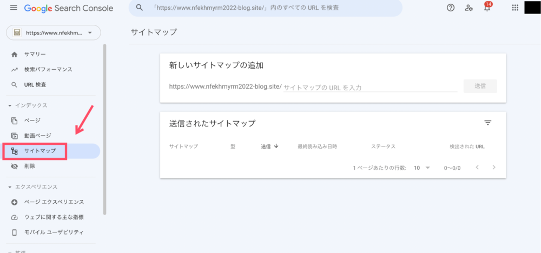Click the magnifier icon beside URL 検査
541x253 pixels.
(x=14, y=85)
